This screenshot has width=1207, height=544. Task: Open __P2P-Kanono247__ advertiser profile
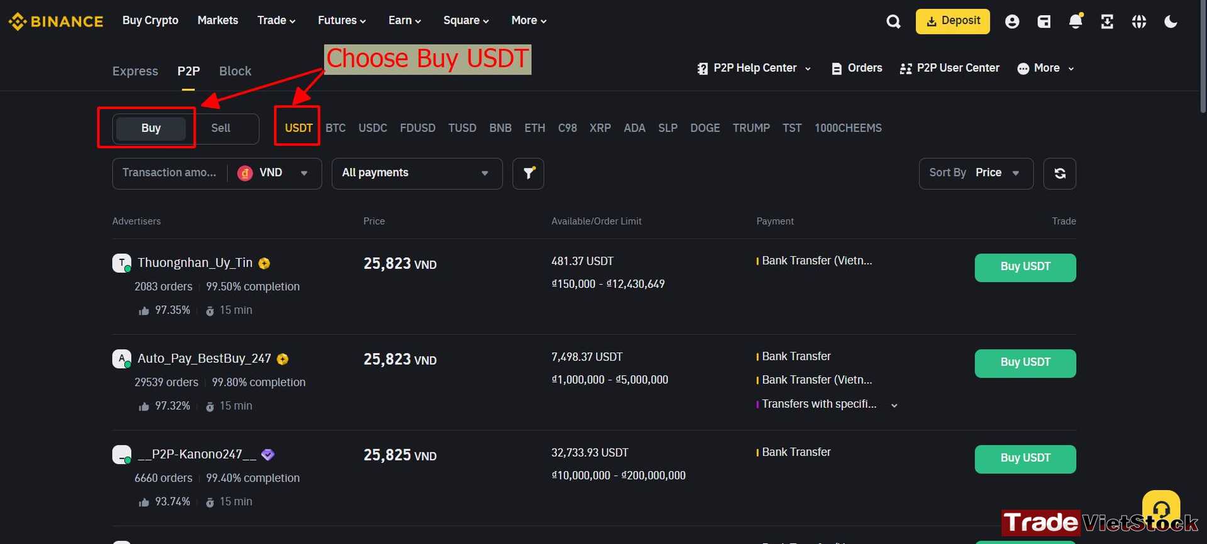coord(197,454)
